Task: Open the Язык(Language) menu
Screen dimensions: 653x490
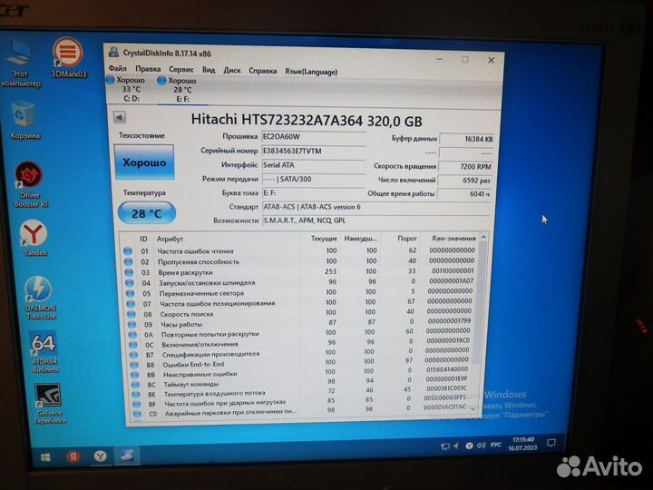Action: (x=311, y=72)
